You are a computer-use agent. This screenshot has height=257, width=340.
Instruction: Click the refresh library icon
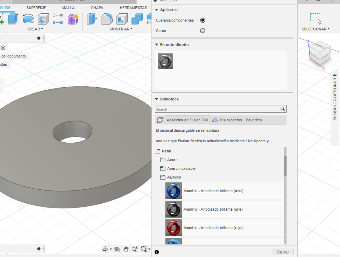(160, 120)
